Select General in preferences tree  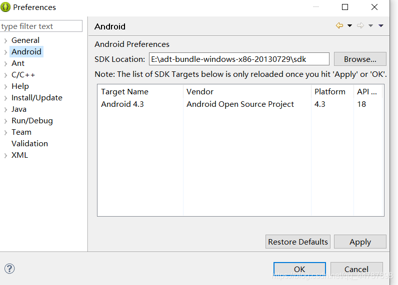[x=25, y=40]
